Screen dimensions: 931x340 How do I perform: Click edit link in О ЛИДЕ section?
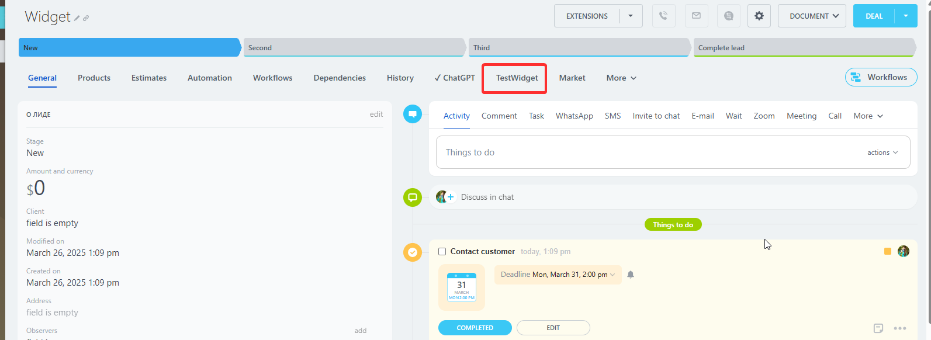(x=376, y=114)
